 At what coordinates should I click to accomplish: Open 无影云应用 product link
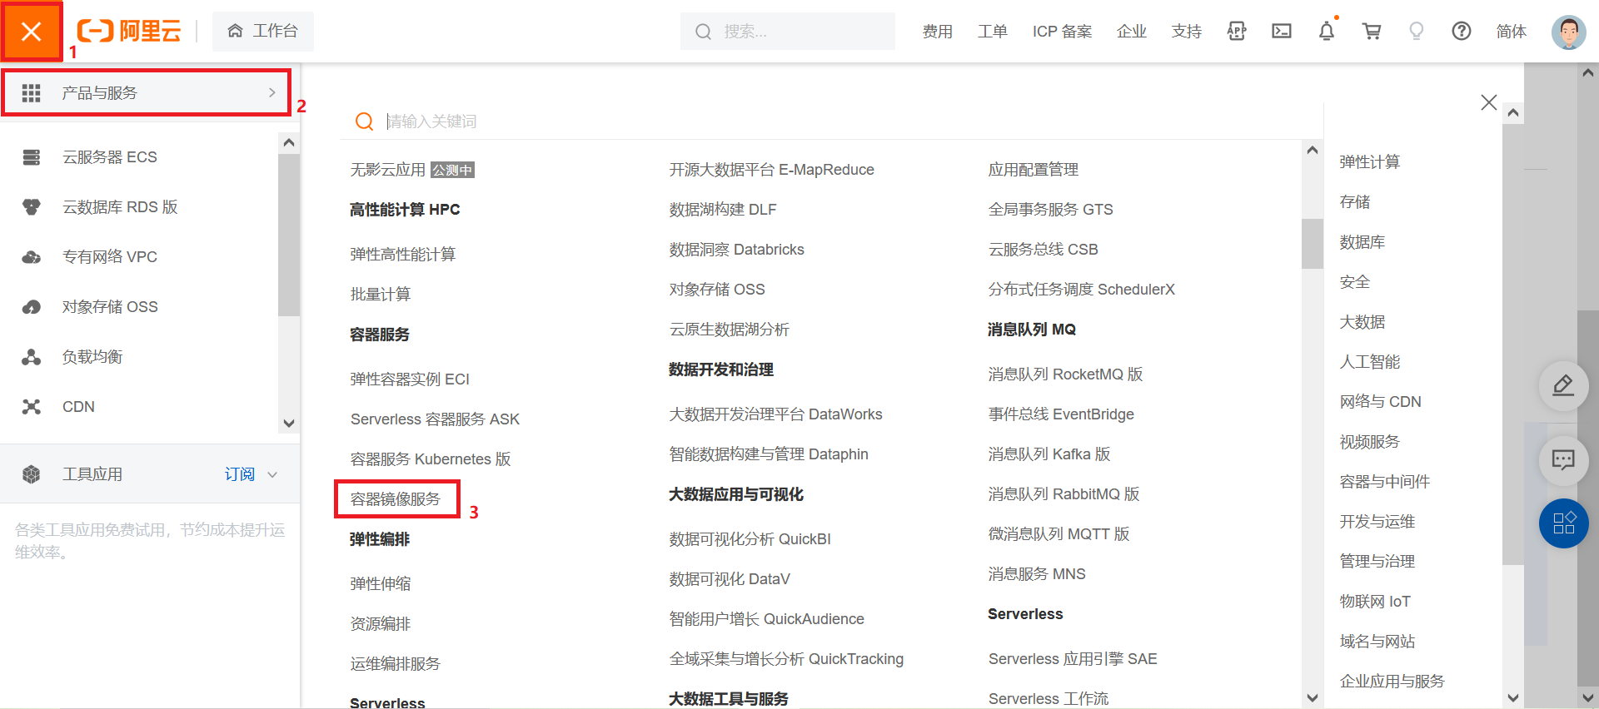[x=387, y=170]
